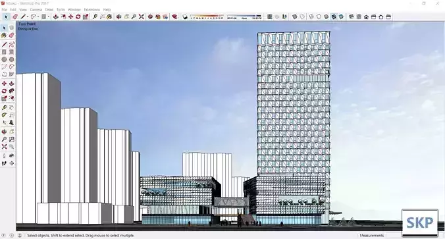This screenshot has width=445, height=239.
Task: Expand the Shapes tool dropdown arrow
Action: tap(48, 17)
